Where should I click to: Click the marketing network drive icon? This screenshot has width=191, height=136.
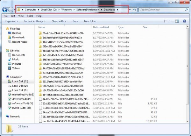point(10,95)
